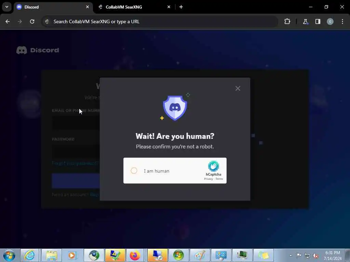Click the hCaptcha logo
This screenshot has width=350, height=262.
pyautogui.click(x=213, y=166)
